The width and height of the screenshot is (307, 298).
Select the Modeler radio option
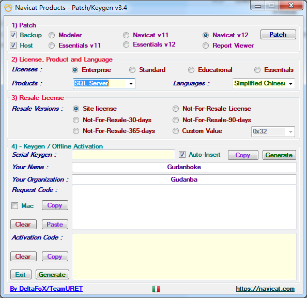[52, 35]
